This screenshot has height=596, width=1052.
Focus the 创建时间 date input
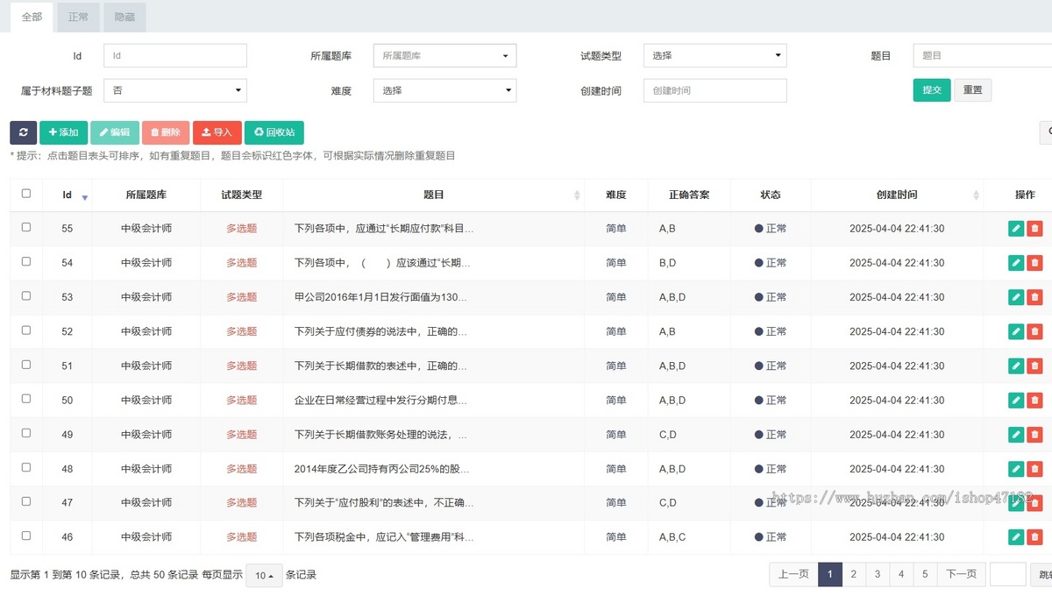714,90
